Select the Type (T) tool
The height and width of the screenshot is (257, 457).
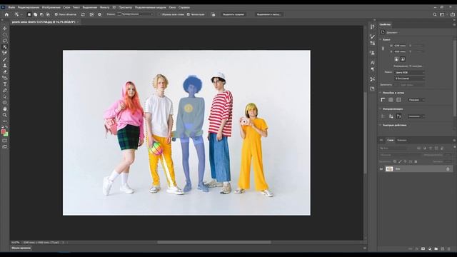pyautogui.click(x=5, y=84)
